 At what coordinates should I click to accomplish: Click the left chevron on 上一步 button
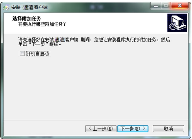(x=90, y=128)
